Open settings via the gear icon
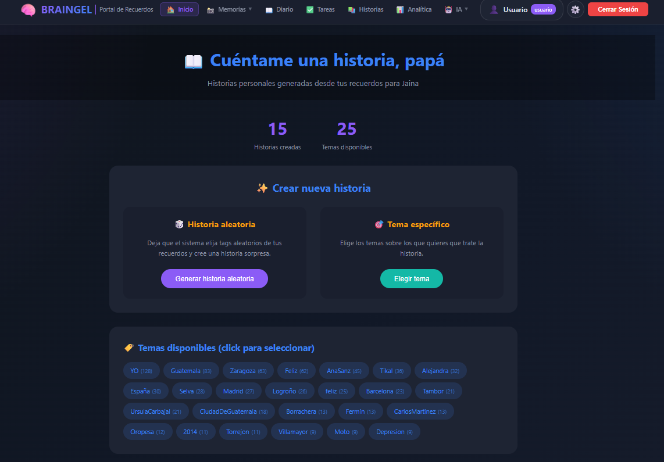The width and height of the screenshot is (664, 462). click(575, 10)
